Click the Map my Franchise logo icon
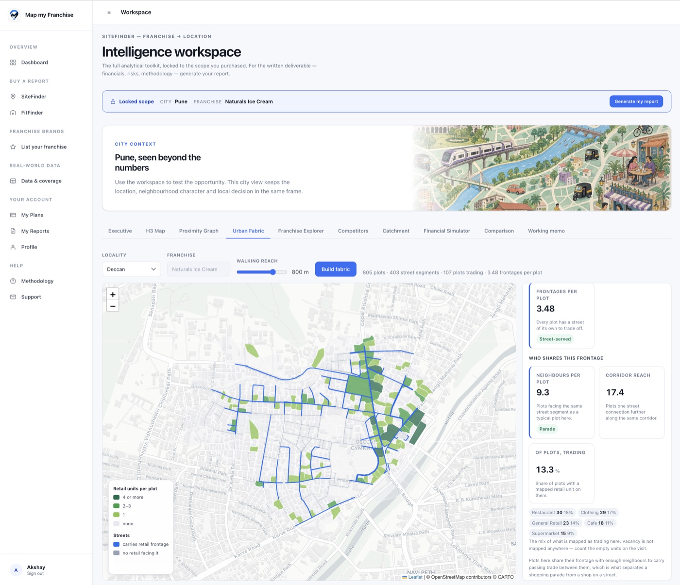This screenshot has height=585, width=680. tap(15, 15)
